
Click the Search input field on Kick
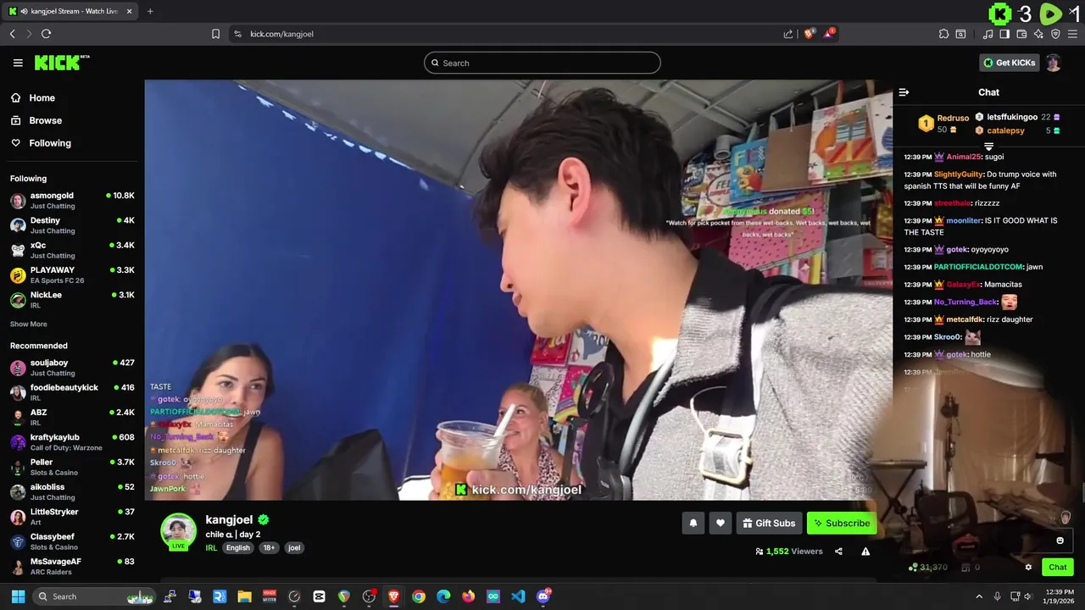pyautogui.click(x=542, y=63)
